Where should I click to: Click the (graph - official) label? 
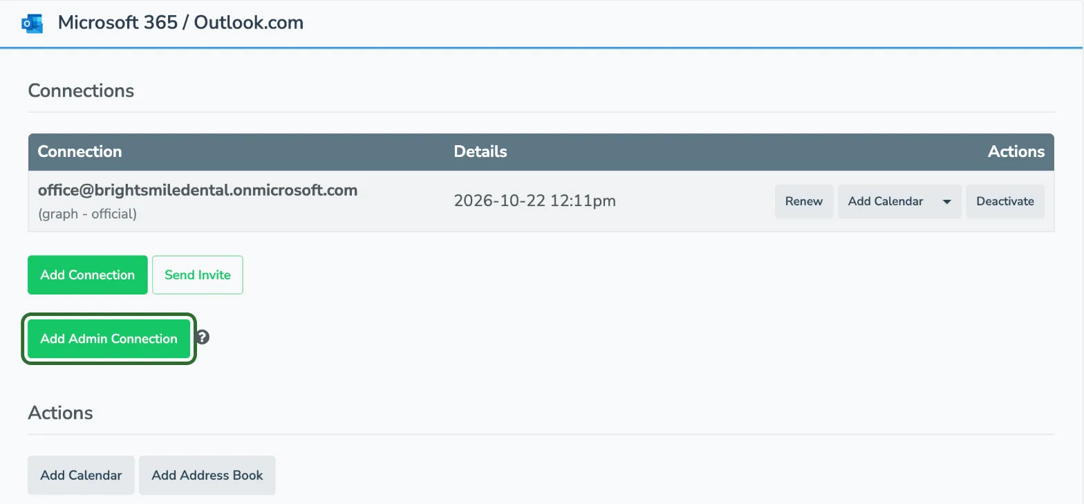click(87, 214)
